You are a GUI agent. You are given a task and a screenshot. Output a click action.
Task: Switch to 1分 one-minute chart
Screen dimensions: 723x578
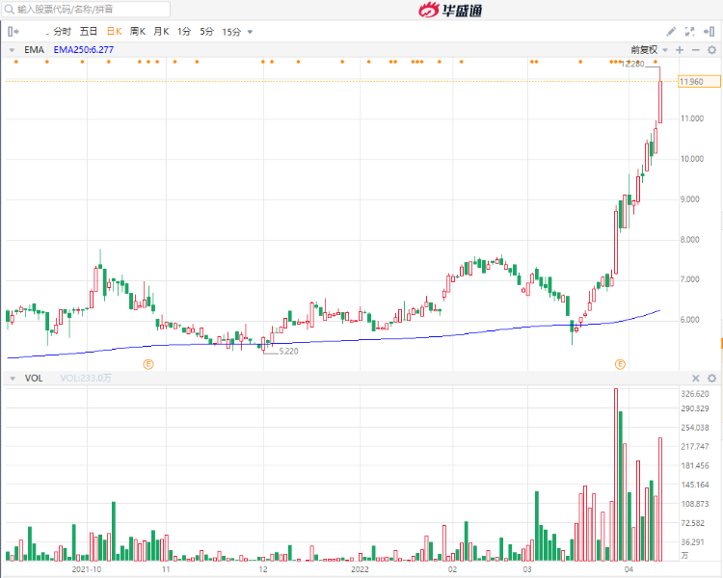[184, 32]
